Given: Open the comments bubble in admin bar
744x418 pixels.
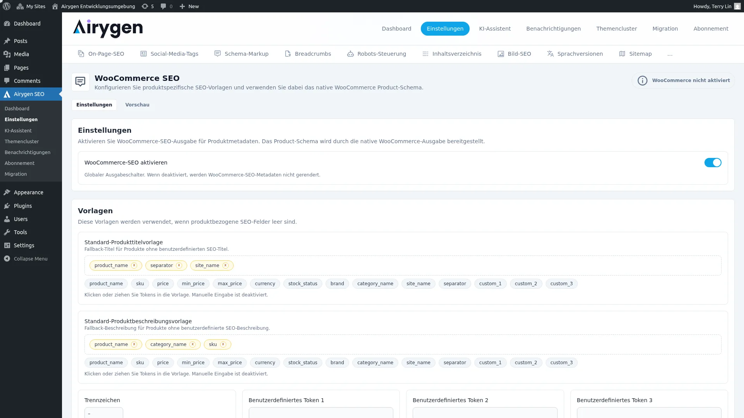Looking at the screenshot, I should [167, 6].
